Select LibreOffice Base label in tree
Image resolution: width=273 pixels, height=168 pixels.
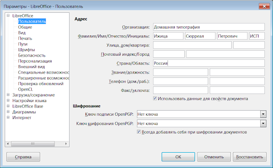(28, 106)
